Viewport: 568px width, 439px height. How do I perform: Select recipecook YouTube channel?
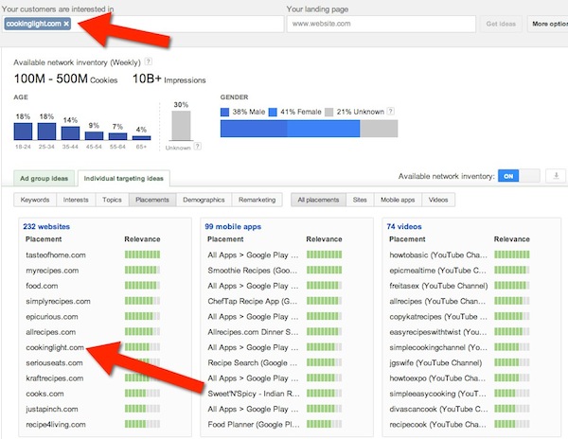point(438,424)
